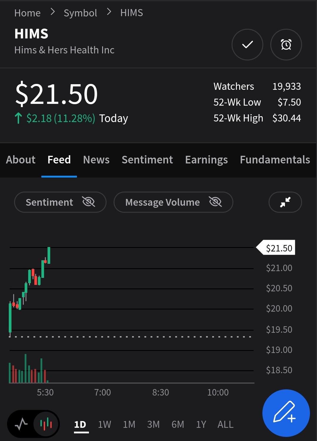This screenshot has width=317, height=441.
Task: Click the 52-Wk Low value $7.50
Action: (x=289, y=102)
